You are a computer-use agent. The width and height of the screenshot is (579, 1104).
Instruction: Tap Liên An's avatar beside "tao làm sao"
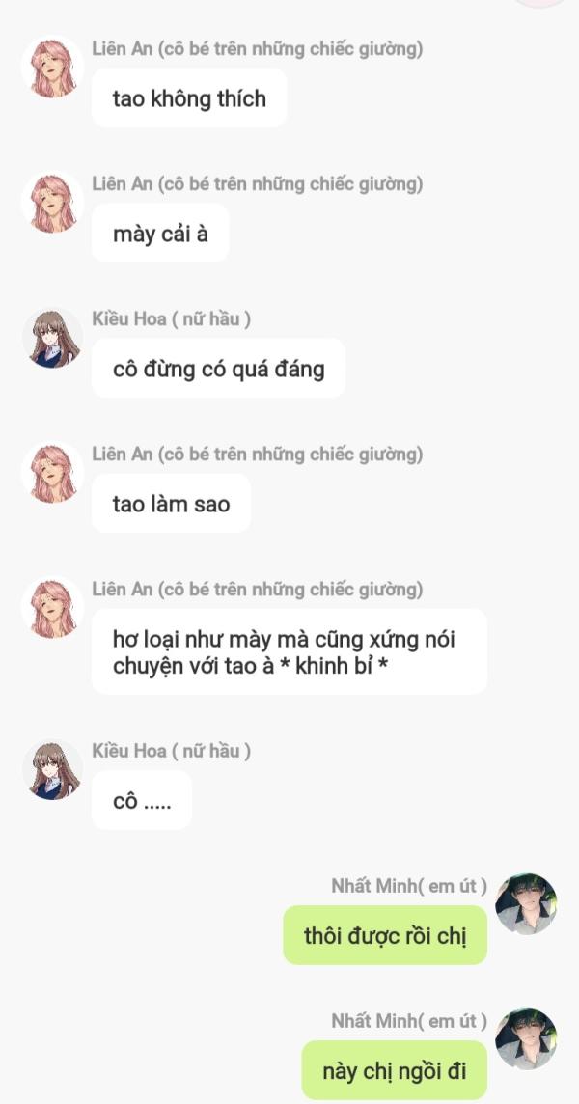52,473
